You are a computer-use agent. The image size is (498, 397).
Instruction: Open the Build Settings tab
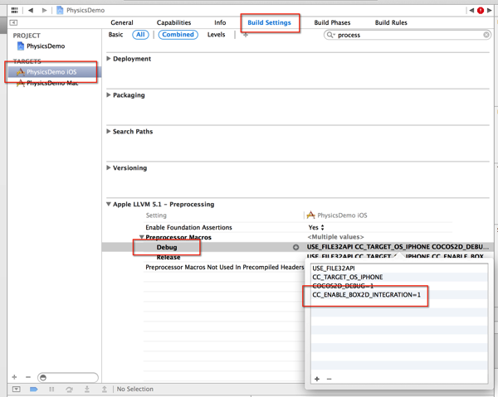(269, 22)
